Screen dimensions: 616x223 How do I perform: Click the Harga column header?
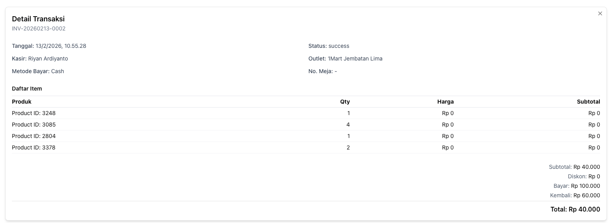tap(445, 102)
